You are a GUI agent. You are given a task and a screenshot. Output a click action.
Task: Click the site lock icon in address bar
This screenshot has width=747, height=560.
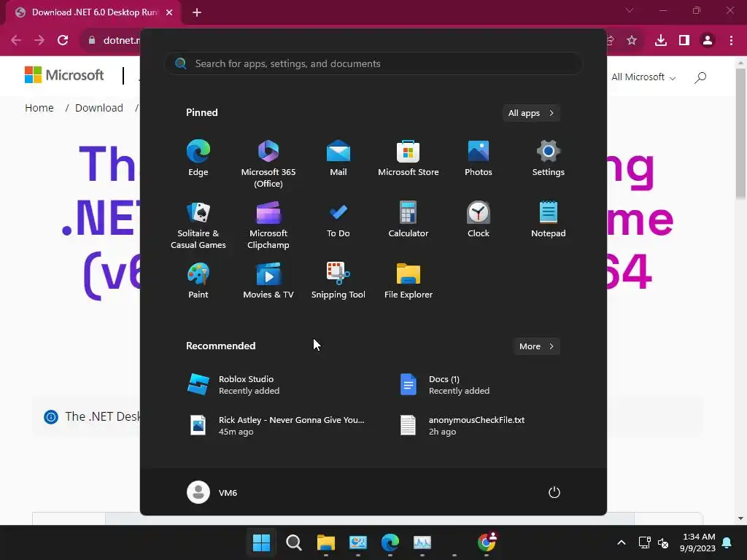pyautogui.click(x=92, y=40)
